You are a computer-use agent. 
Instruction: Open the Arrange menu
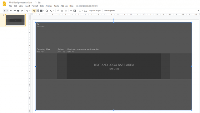(x=49, y=6)
